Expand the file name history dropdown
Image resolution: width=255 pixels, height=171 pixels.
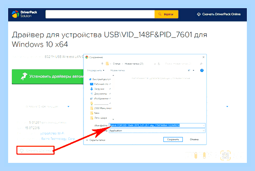point(204,125)
